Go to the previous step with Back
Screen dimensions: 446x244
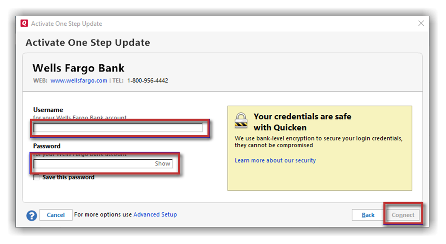368,215
